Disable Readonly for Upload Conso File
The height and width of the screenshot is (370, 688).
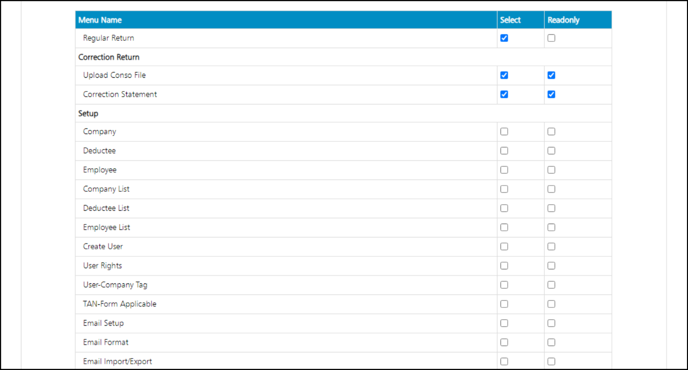click(551, 75)
